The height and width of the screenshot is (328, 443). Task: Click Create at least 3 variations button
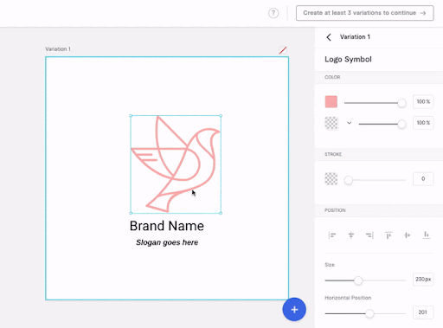pos(364,13)
